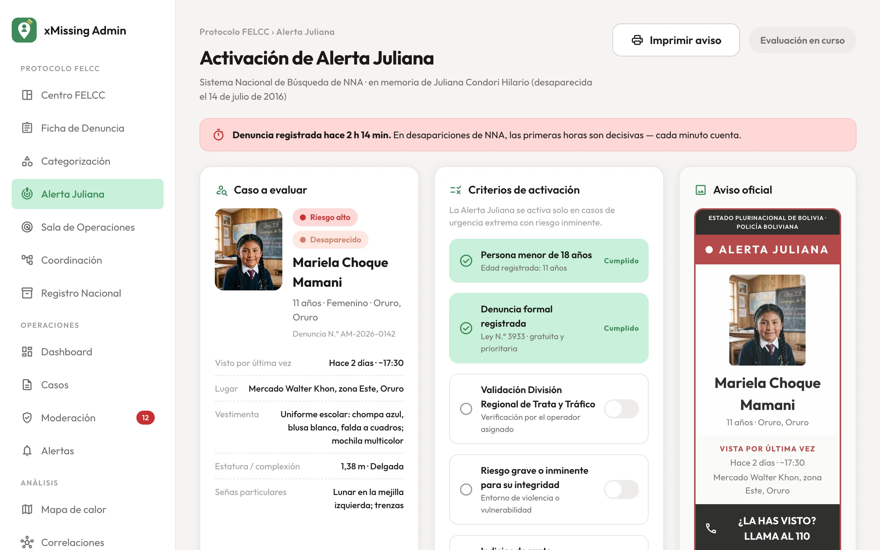Click the Riesgo alto badge

pyautogui.click(x=325, y=217)
